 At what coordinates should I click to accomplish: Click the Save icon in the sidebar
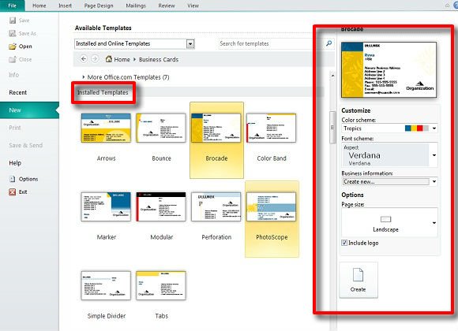(13, 20)
